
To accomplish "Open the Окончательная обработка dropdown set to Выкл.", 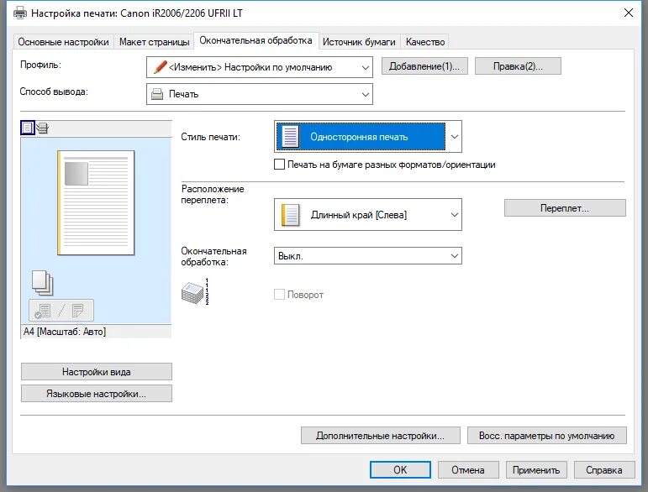I will pyautogui.click(x=368, y=256).
